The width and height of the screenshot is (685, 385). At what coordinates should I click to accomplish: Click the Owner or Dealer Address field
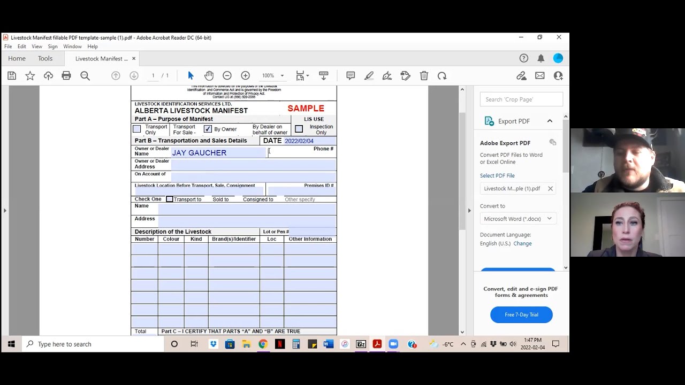(x=253, y=164)
